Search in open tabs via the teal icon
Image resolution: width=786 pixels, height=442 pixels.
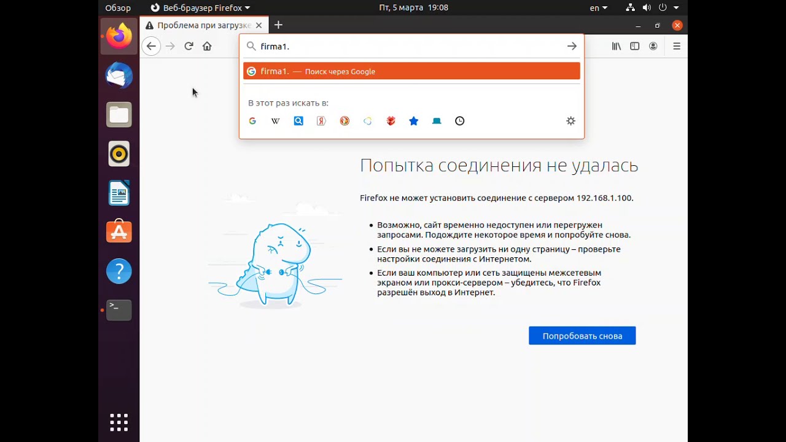click(x=437, y=121)
